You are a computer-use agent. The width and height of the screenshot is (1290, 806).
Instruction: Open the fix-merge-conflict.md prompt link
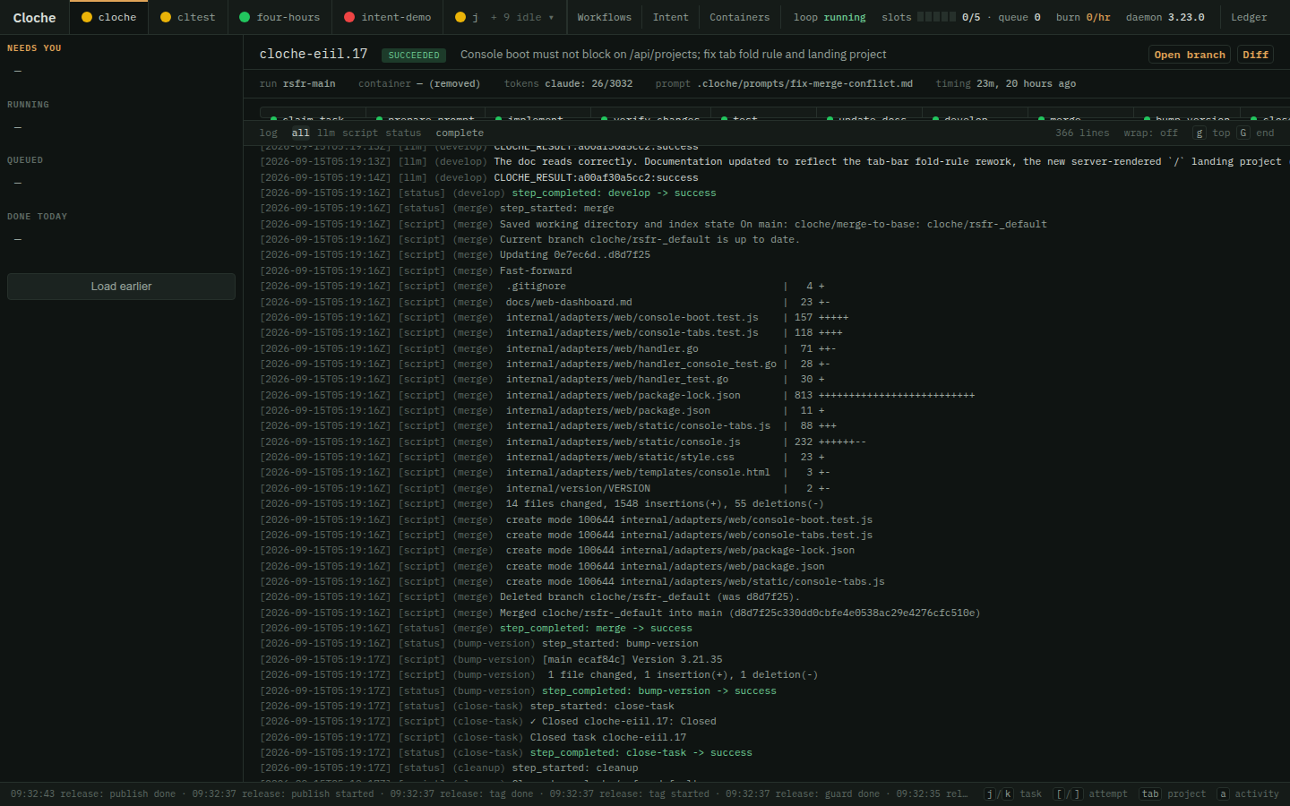pyautogui.click(x=805, y=83)
